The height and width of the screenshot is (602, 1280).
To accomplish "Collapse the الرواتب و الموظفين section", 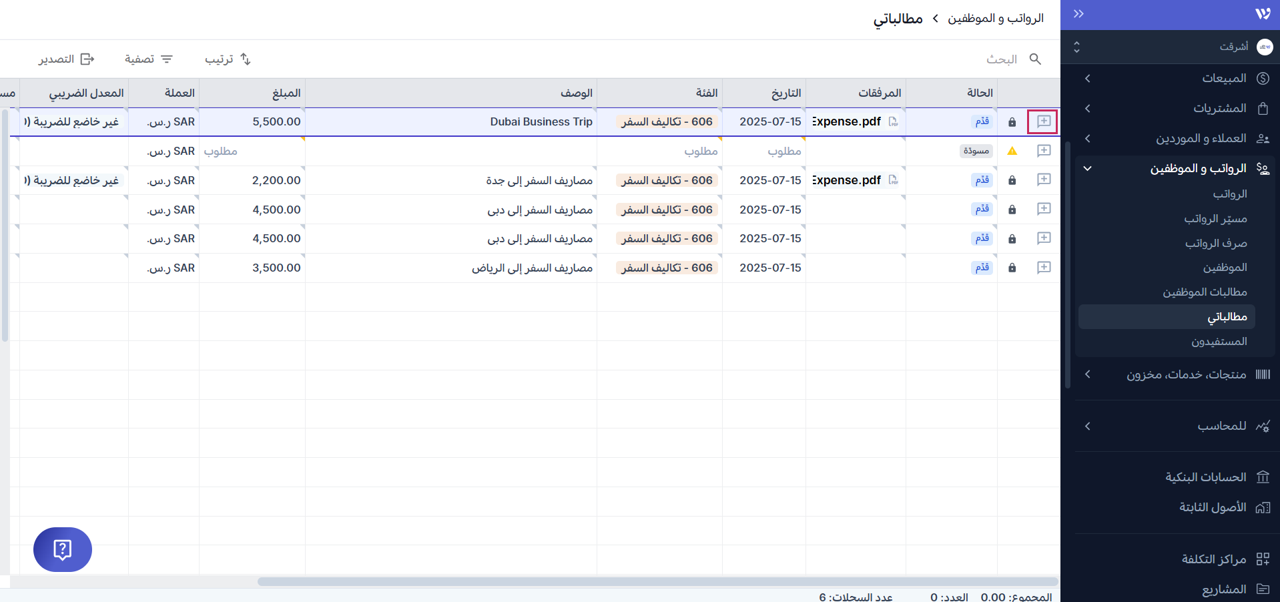I will pyautogui.click(x=1088, y=169).
